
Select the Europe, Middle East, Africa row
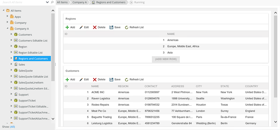(x=166, y=47)
